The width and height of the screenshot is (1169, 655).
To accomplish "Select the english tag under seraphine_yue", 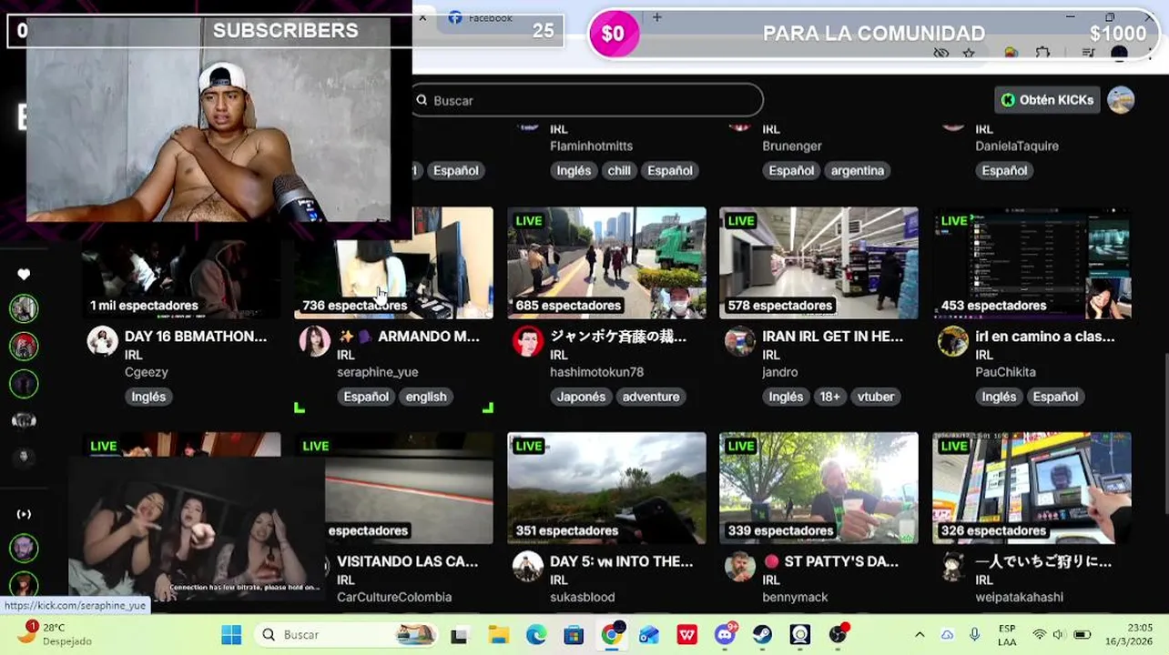I will coord(426,397).
